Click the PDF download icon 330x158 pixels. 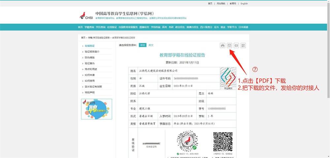(230, 46)
